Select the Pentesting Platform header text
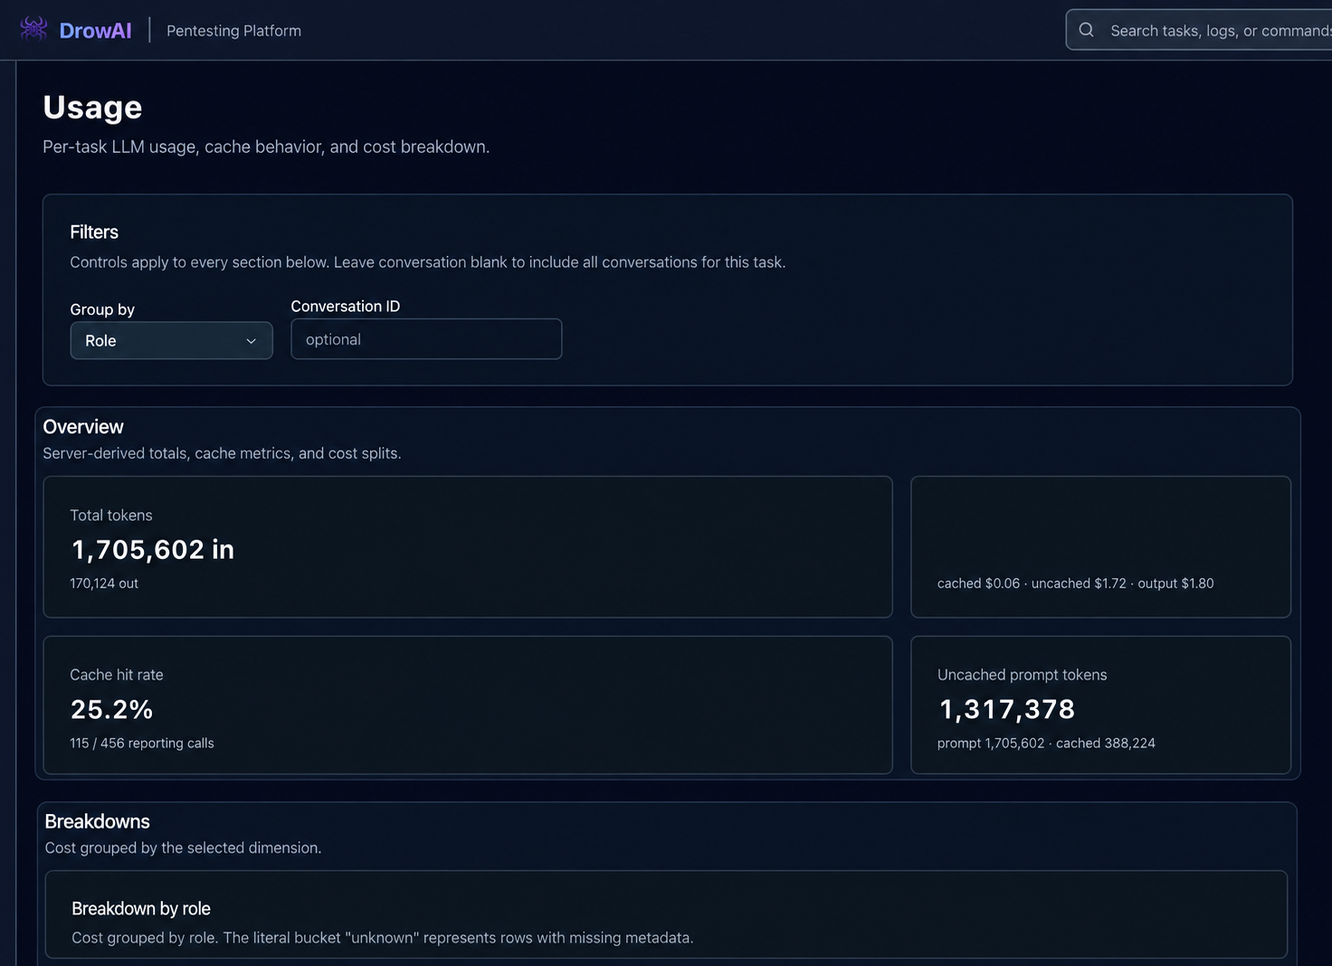The image size is (1332, 966). click(233, 31)
